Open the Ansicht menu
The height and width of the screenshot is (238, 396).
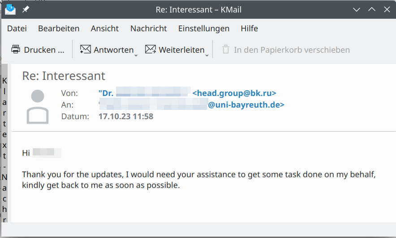(105, 29)
